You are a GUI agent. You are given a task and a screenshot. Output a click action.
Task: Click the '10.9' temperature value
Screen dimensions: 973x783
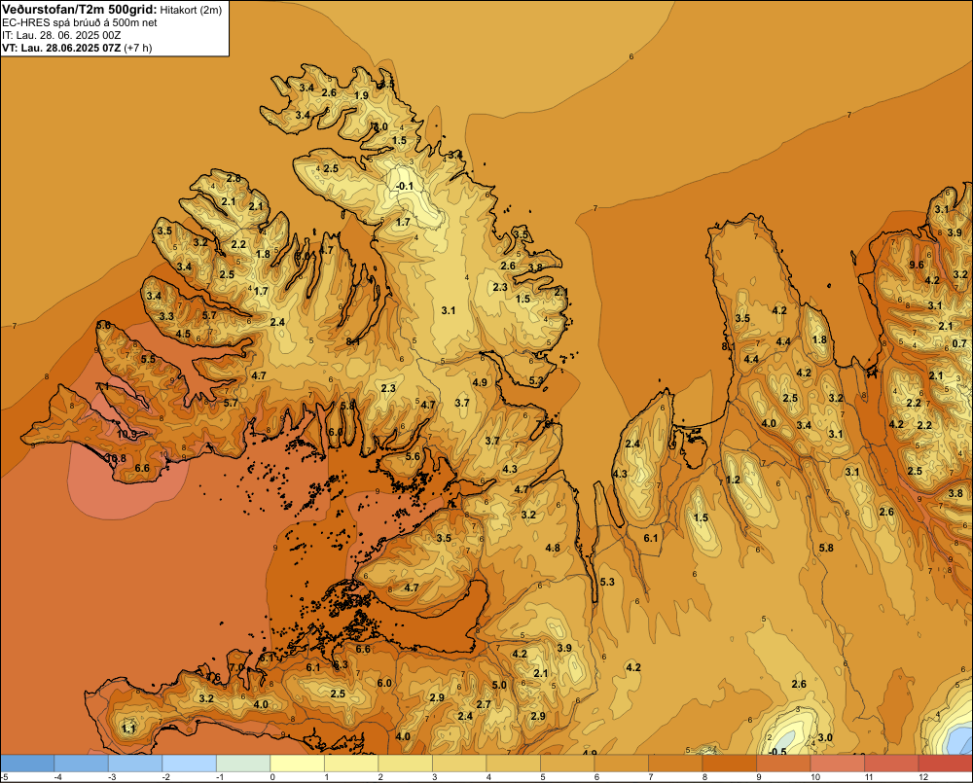(126, 435)
